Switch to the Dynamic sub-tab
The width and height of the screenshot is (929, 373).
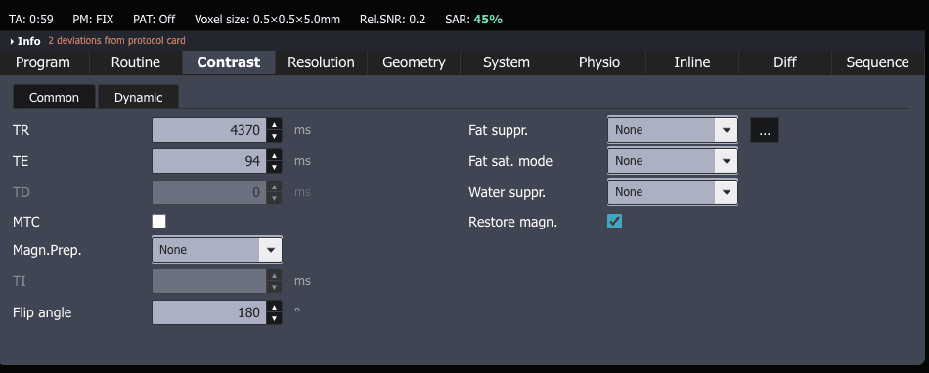pos(138,97)
